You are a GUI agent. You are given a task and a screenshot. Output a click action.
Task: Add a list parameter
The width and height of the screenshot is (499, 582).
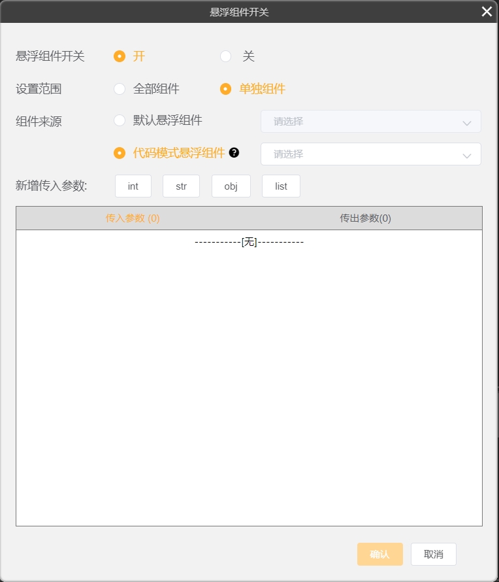[x=281, y=186]
